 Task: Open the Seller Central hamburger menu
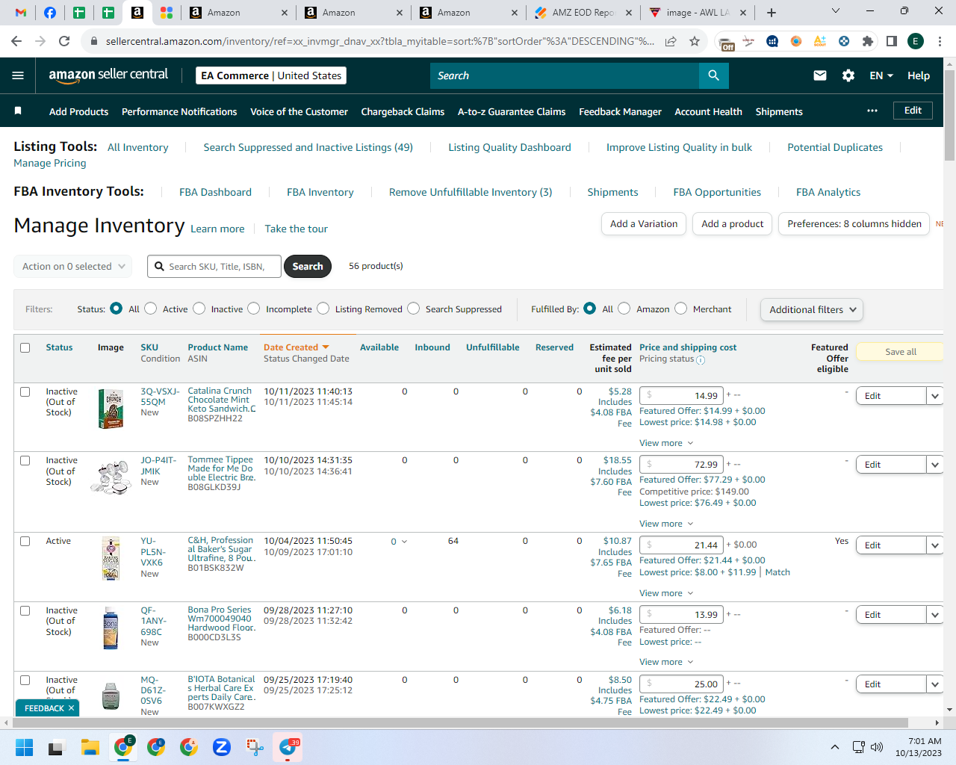(18, 75)
